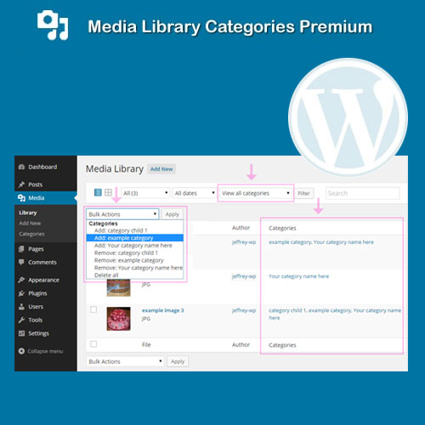This screenshot has height=425, width=425.
Task: Click the Categories column label in footer
Action: point(282,345)
